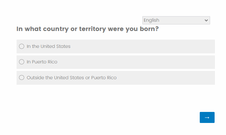Go to the next survey question
The image size is (226, 135).
207,117
